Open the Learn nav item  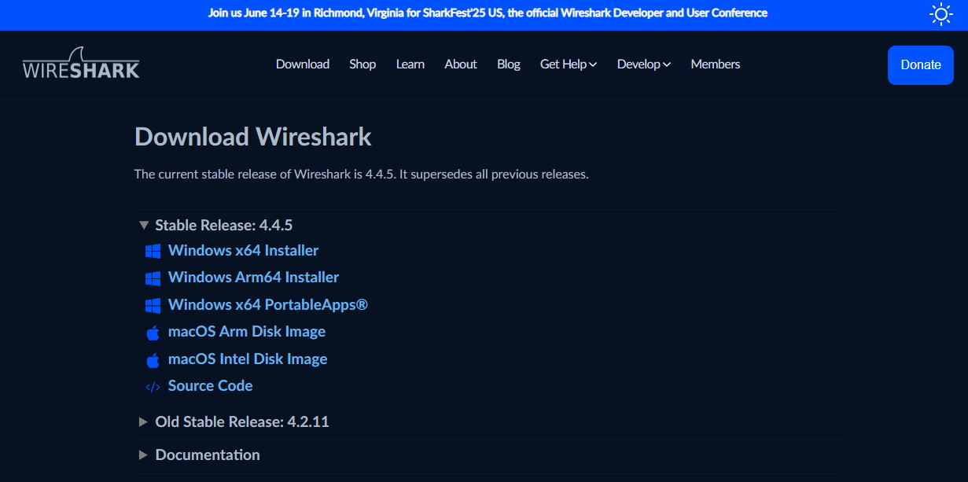coord(410,64)
